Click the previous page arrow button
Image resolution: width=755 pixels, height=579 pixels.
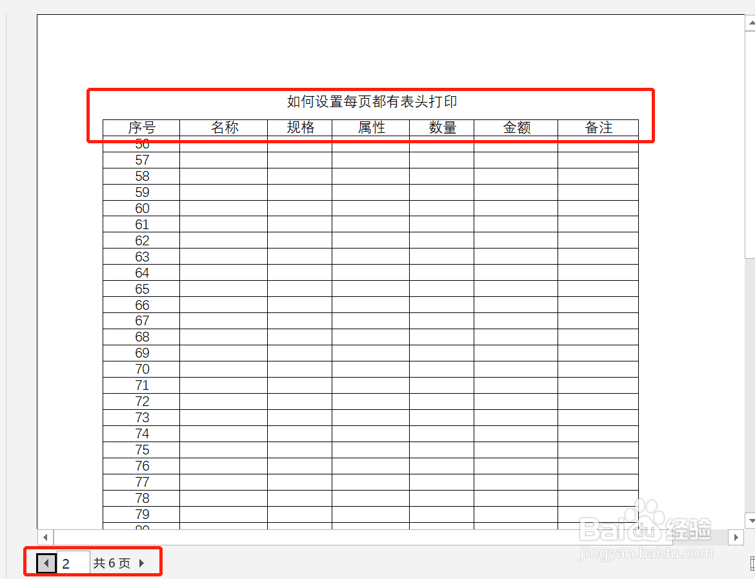(45, 563)
